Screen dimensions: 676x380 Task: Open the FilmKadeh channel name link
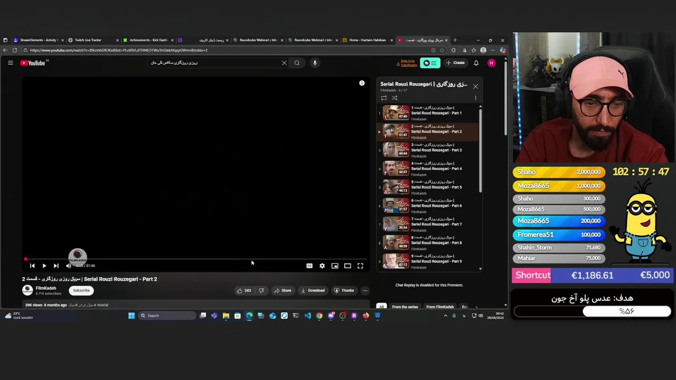45,288
